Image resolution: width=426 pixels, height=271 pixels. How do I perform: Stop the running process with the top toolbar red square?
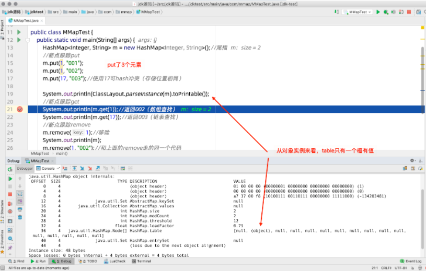[409, 12]
